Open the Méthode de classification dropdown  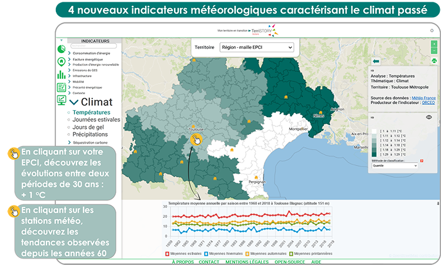point(395,166)
